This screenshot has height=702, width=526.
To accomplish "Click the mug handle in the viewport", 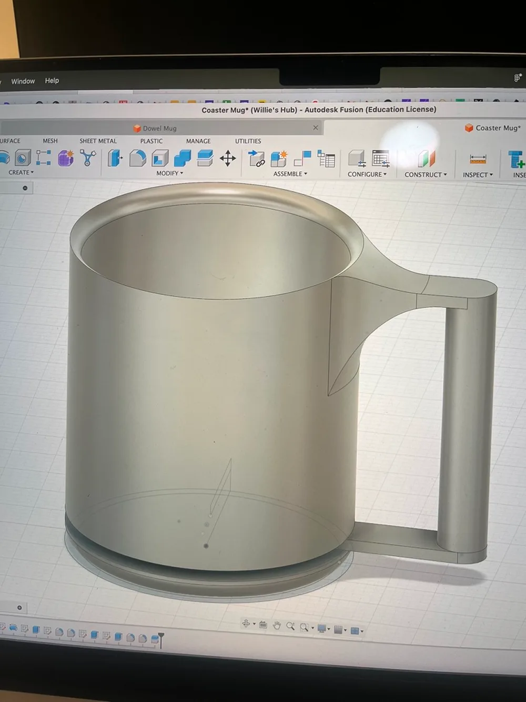I will coord(467,421).
